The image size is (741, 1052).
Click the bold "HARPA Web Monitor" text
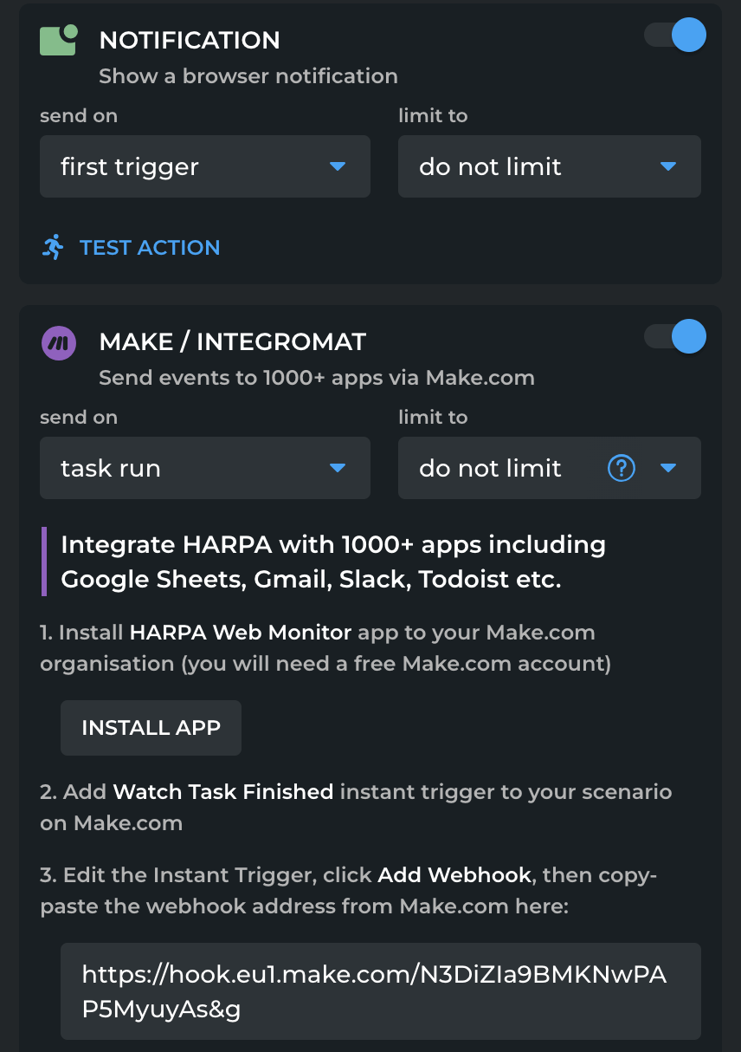[241, 633]
